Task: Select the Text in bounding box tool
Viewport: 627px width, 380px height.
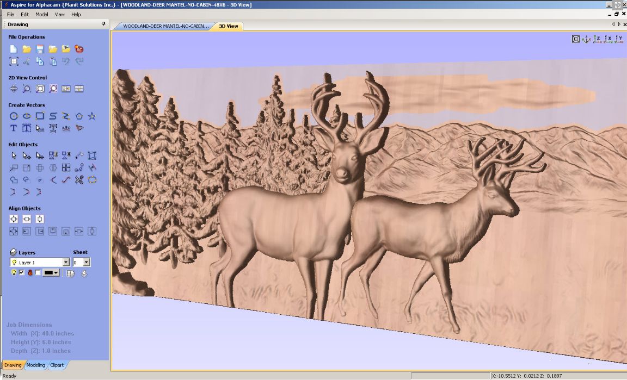Action: point(27,128)
